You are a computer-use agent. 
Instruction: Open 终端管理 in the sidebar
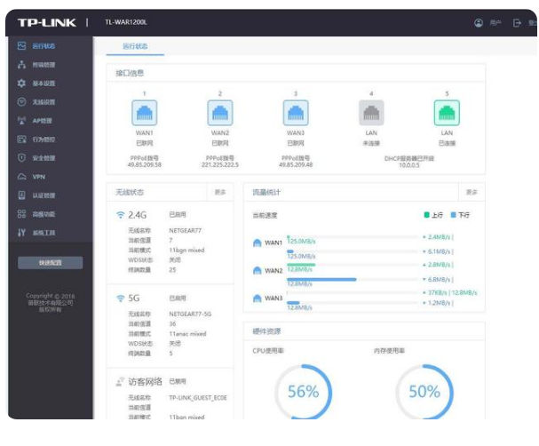click(x=43, y=65)
